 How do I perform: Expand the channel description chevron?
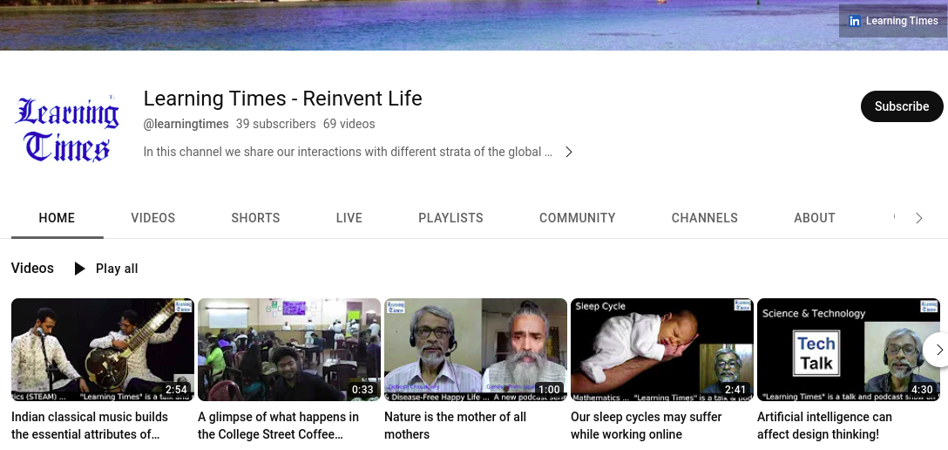tap(568, 152)
